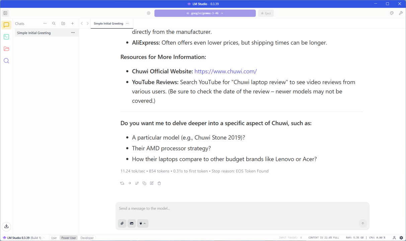This screenshot has width=406, height=241.
Task: Attach a file with paperclip icon
Action: point(122,223)
